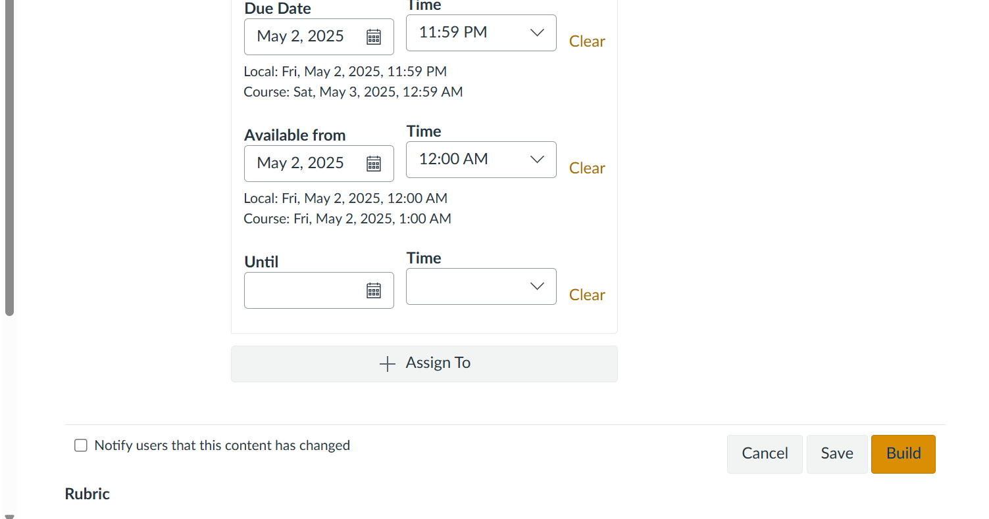Screen dimensions: 989x519
Task: Save the assignment changes
Action: 837,453
